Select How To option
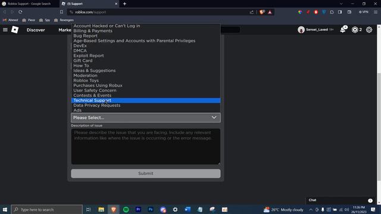Image resolution: width=381 pixels, height=214 pixels. tap(146, 65)
